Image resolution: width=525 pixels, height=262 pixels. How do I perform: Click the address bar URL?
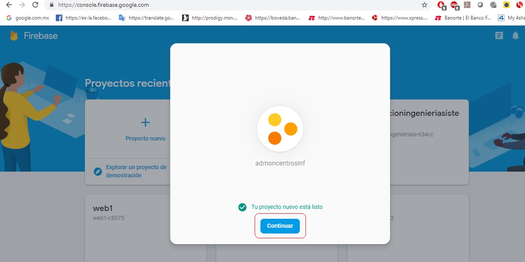[103, 5]
